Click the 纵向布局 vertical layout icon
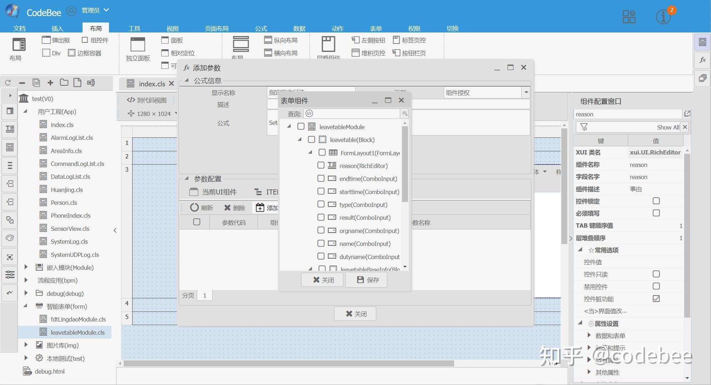The width and height of the screenshot is (711, 385). (x=268, y=40)
